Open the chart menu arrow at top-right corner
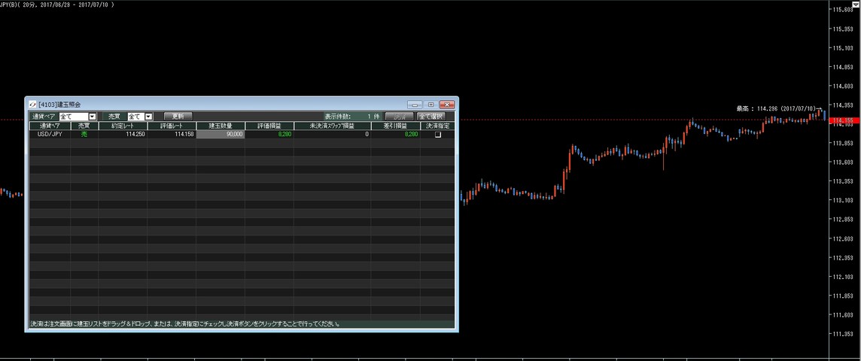 pos(856,3)
